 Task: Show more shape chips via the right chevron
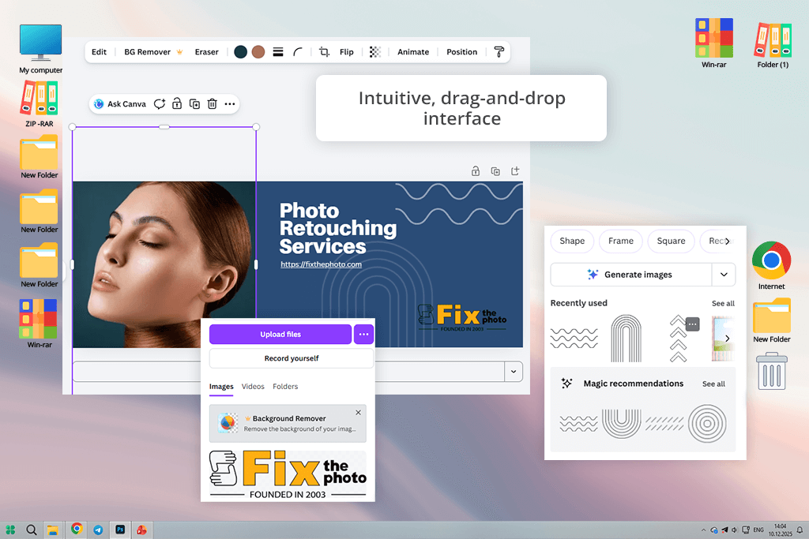point(728,241)
